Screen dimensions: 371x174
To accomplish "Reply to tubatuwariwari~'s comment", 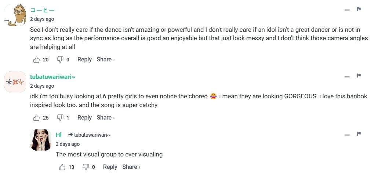I will click(x=84, y=118).
